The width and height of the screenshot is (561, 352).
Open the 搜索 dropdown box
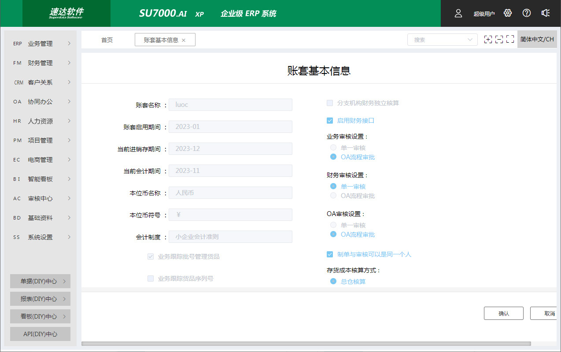point(442,40)
